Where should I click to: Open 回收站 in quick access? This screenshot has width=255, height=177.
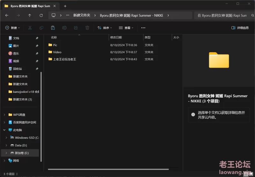point(15,69)
